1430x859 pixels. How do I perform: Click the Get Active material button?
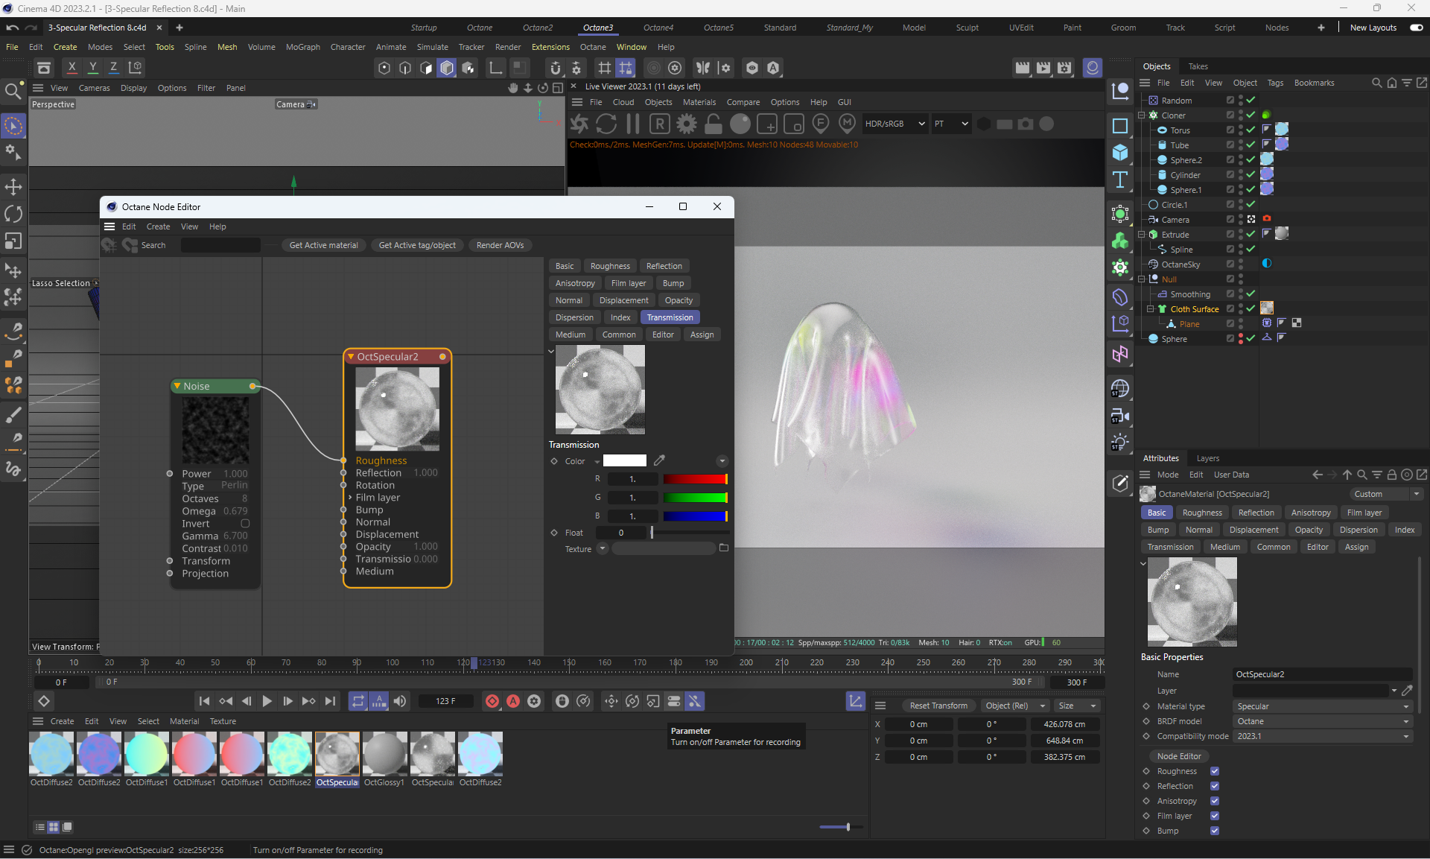click(x=323, y=245)
